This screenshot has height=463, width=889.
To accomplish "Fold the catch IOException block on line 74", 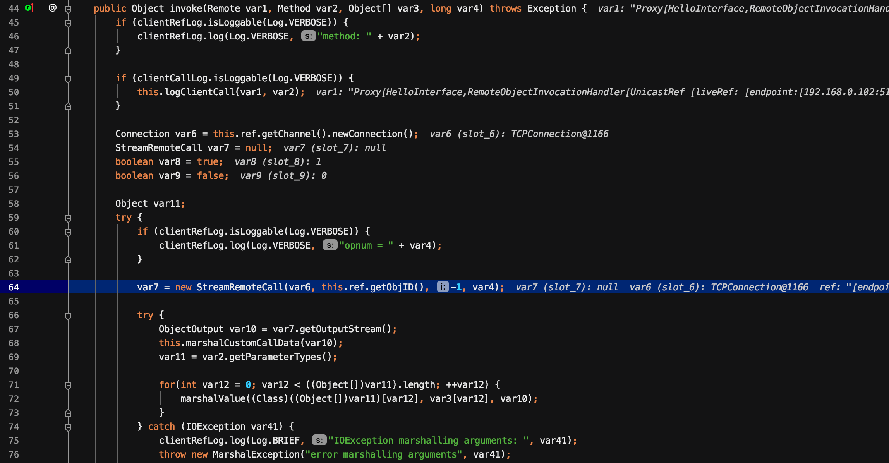I will coord(68,427).
